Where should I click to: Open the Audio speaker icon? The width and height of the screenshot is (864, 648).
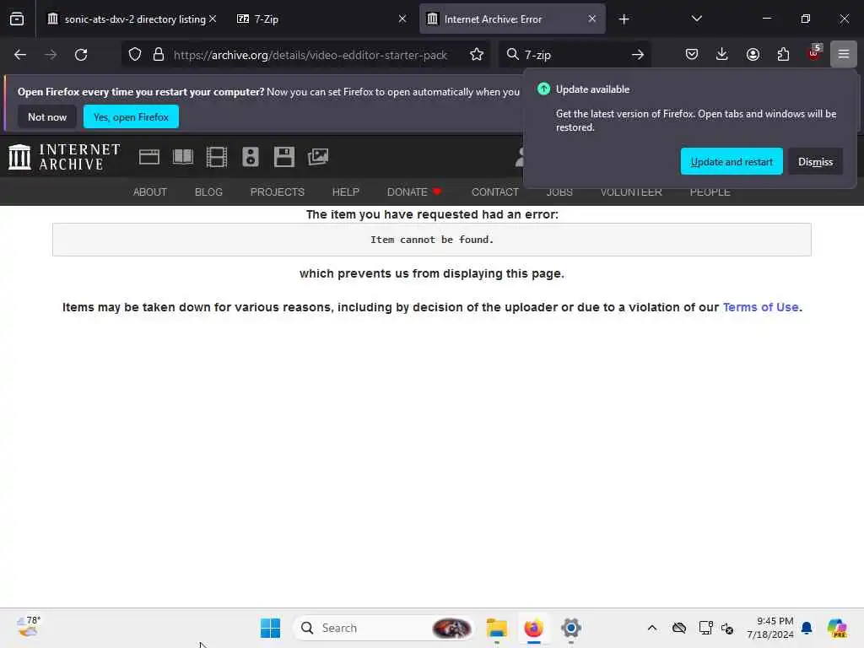click(250, 157)
